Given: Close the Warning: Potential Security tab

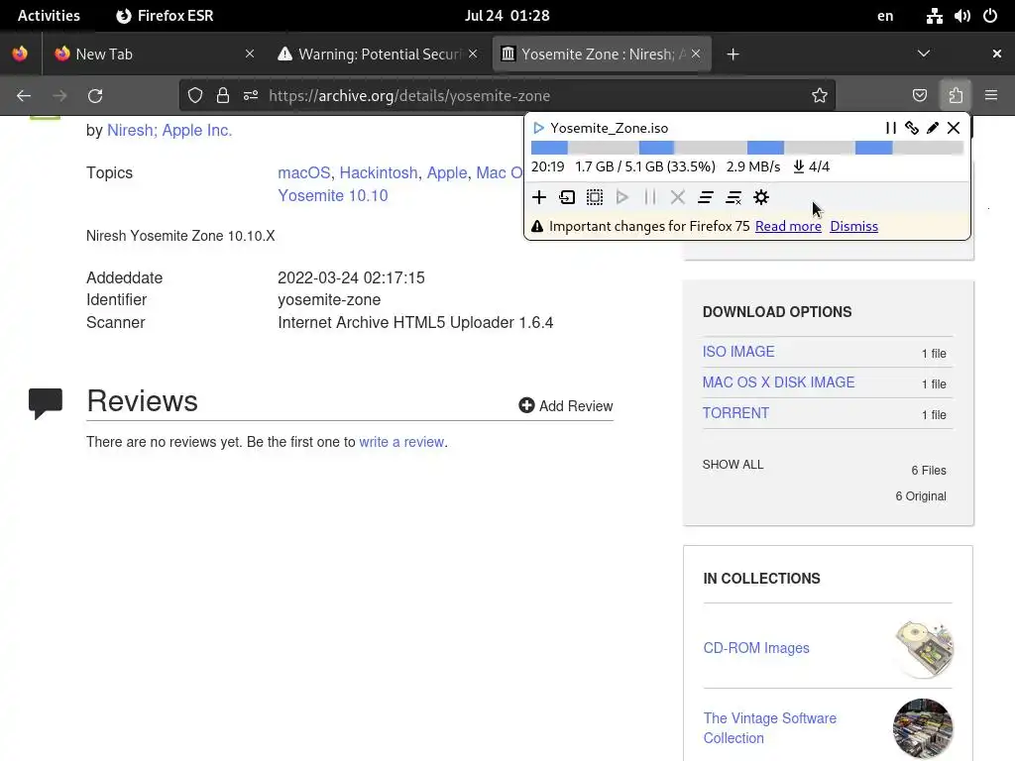Looking at the screenshot, I should [473, 54].
